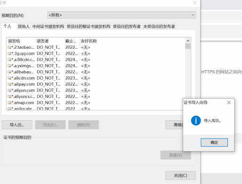
Task: Select the *.alibabau... certificate name
Action: coord(23,72)
